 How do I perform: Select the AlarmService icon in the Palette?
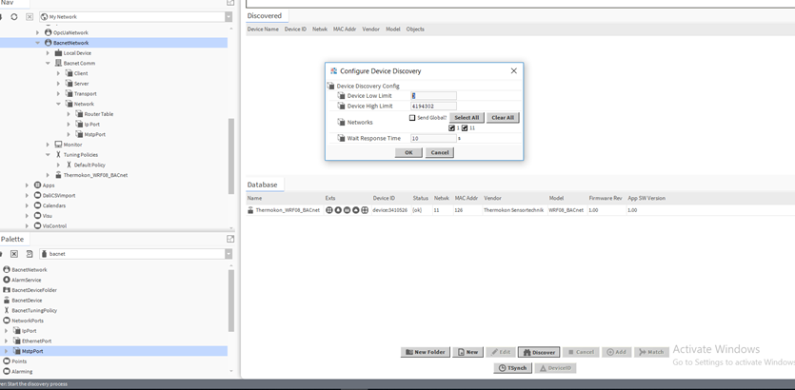click(x=7, y=280)
